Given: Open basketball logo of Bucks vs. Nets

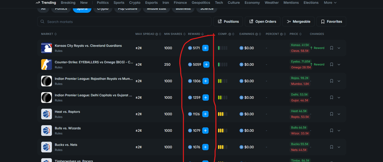Looking at the screenshot, I should tap(46, 147).
